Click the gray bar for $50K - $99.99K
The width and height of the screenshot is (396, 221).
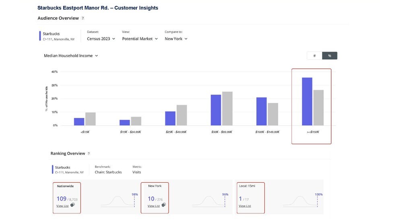(x=227, y=109)
